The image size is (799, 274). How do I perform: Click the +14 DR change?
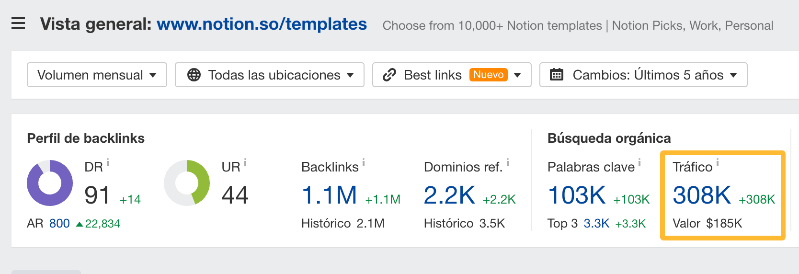[x=130, y=200]
